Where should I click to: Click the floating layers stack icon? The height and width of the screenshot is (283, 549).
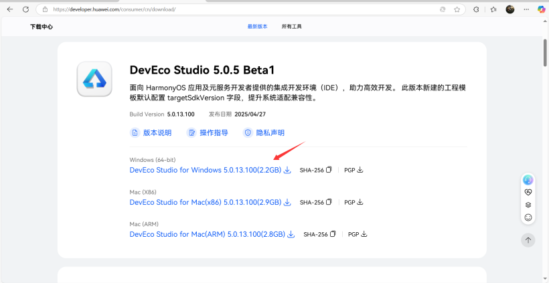[x=528, y=205]
